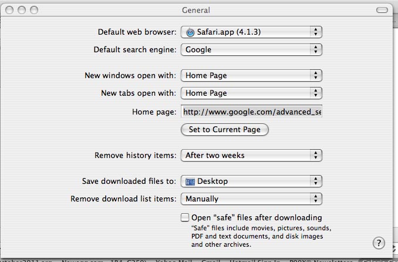The height and width of the screenshot is (262, 398).
Task: Close the General preferences window
Action: (9, 10)
